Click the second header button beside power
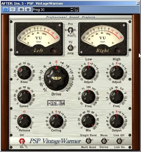The width and height of the screenshot is (141, 152). 12,9
